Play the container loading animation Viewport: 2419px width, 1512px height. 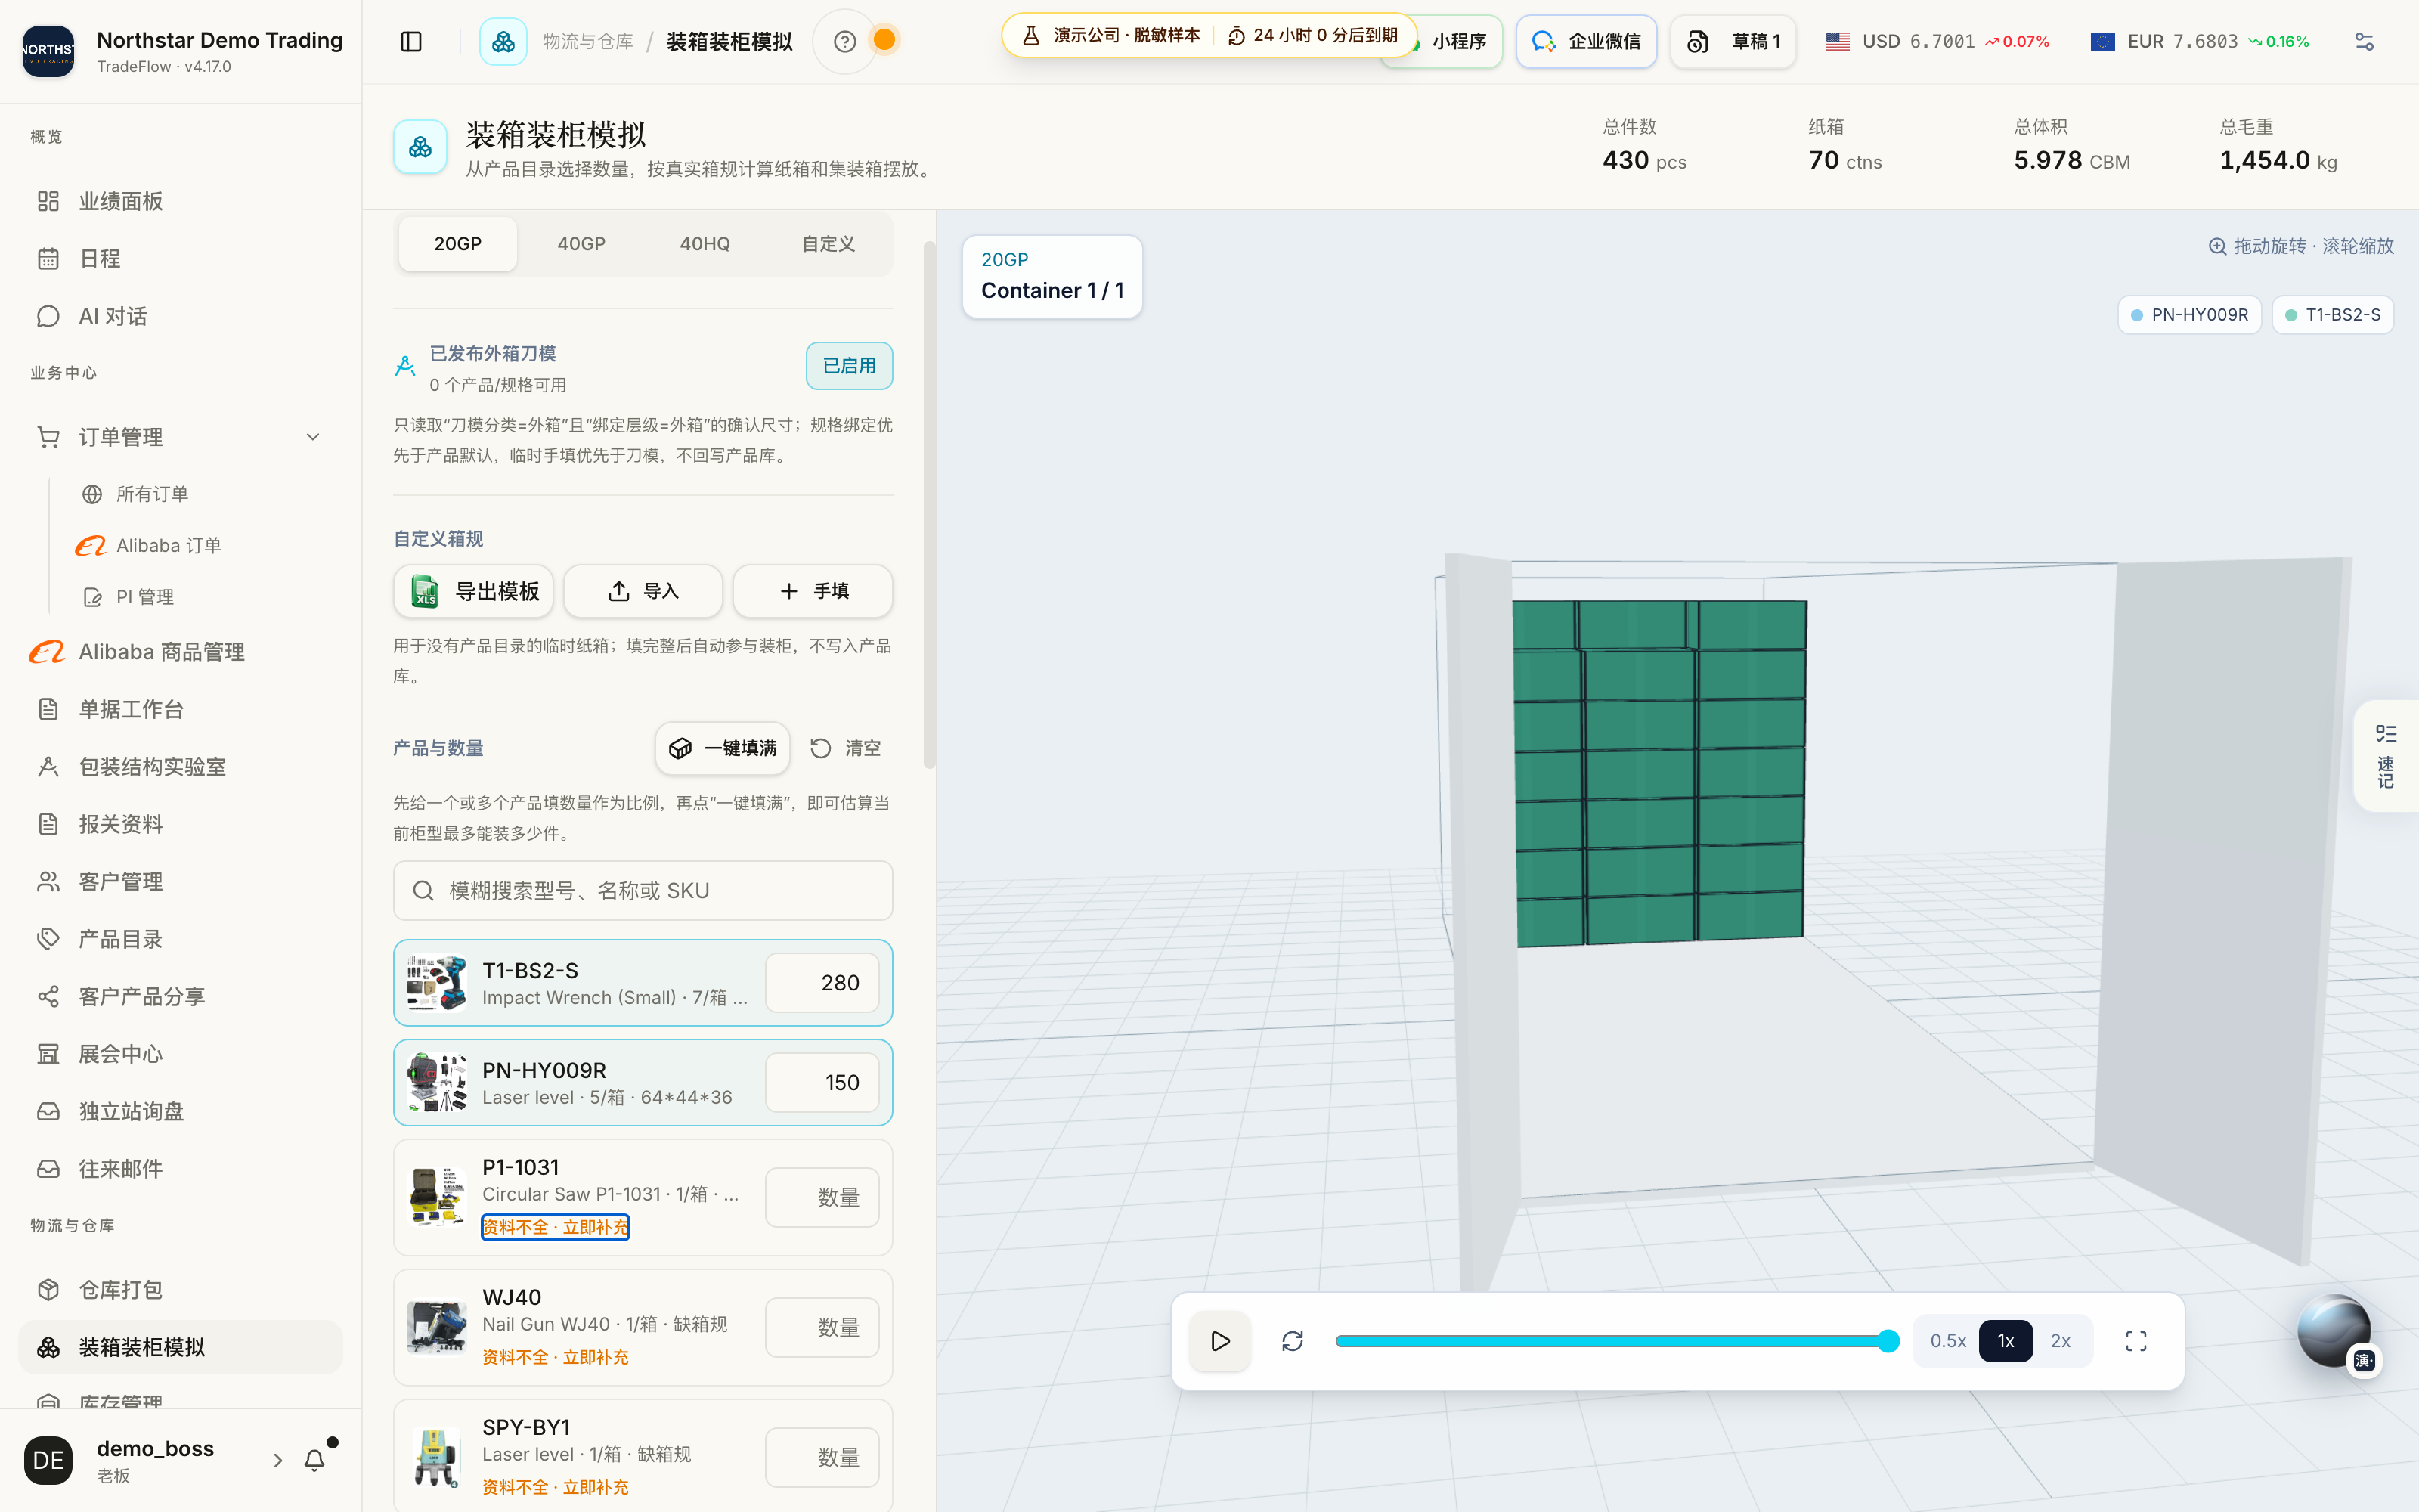coord(1219,1341)
